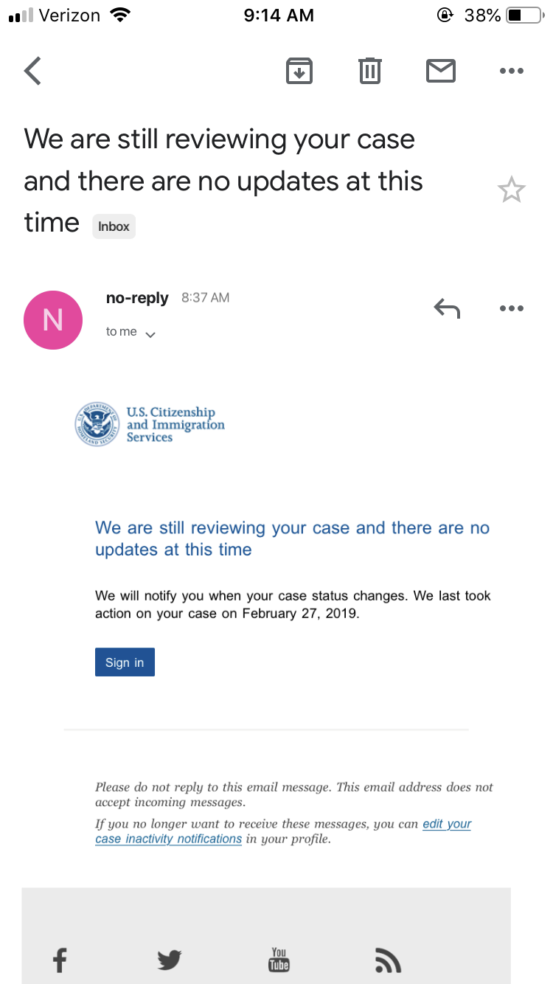Reply using the curved arrow icon
This screenshot has width=553, height=984.
447,308
